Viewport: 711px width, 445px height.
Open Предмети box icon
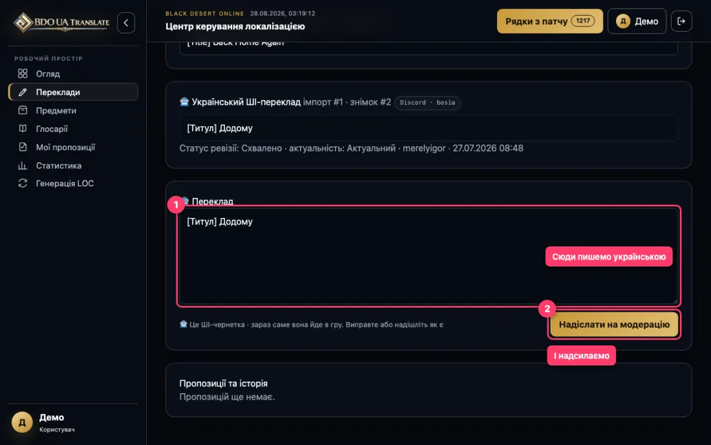coord(23,110)
